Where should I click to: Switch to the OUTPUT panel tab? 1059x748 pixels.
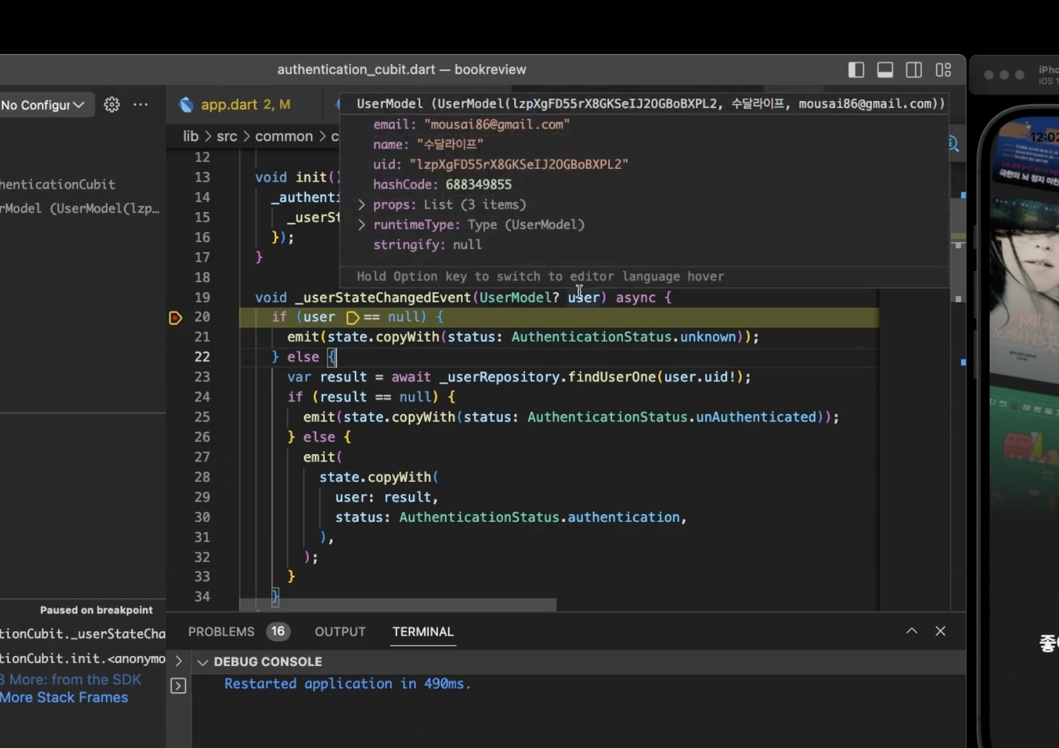[x=340, y=632]
